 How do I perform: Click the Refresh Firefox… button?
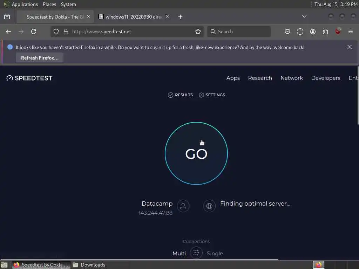(x=40, y=58)
